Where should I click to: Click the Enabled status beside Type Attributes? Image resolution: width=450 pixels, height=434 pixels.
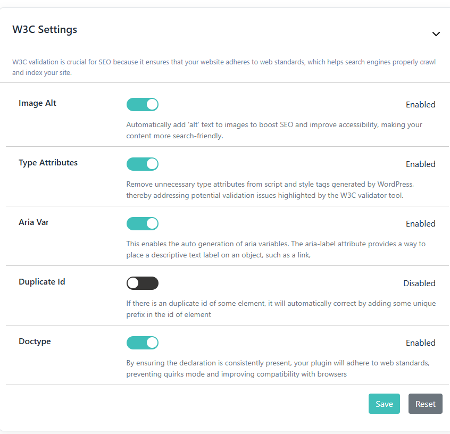420,164
